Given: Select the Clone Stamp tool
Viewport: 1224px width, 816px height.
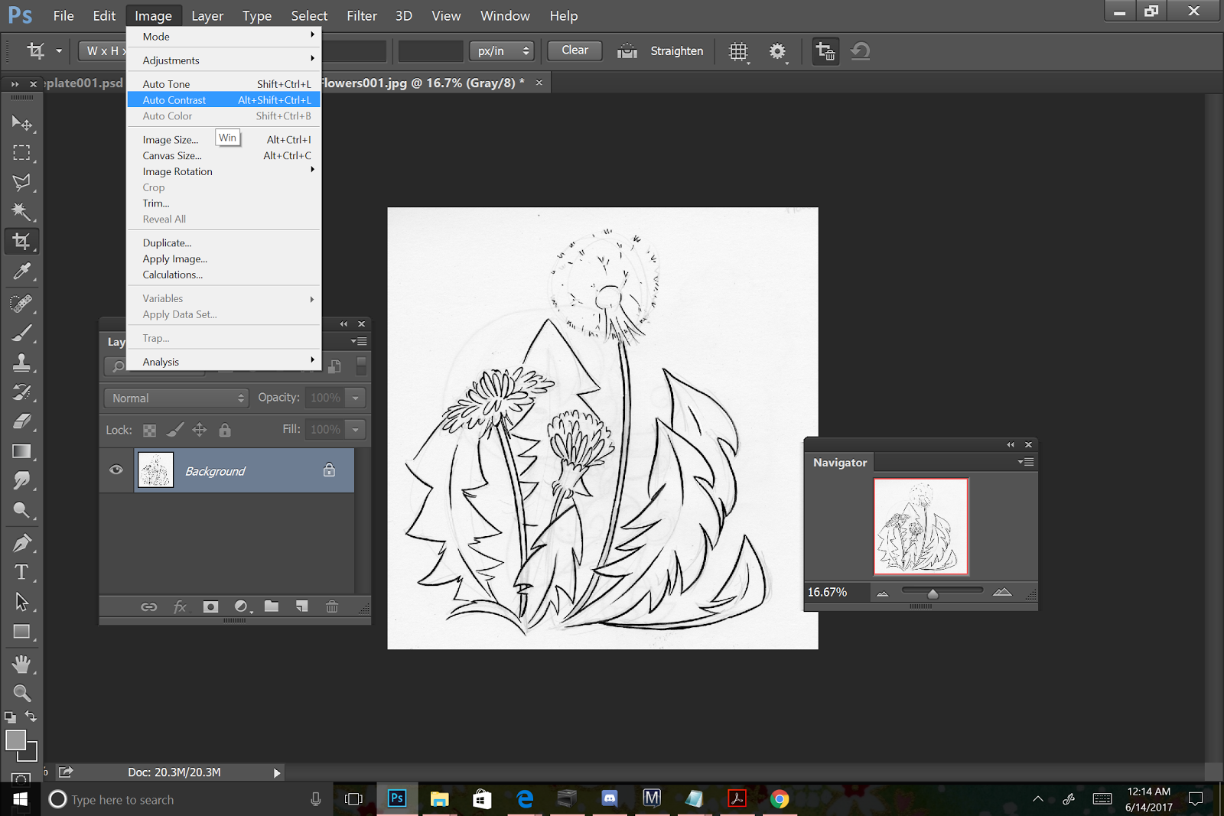Looking at the screenshot, I should [21, 362].
